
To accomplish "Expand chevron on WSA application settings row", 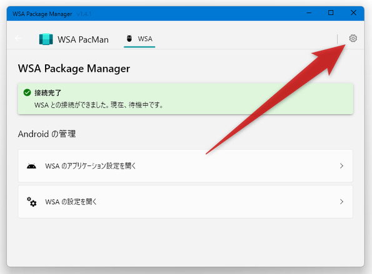I will 341,166.
